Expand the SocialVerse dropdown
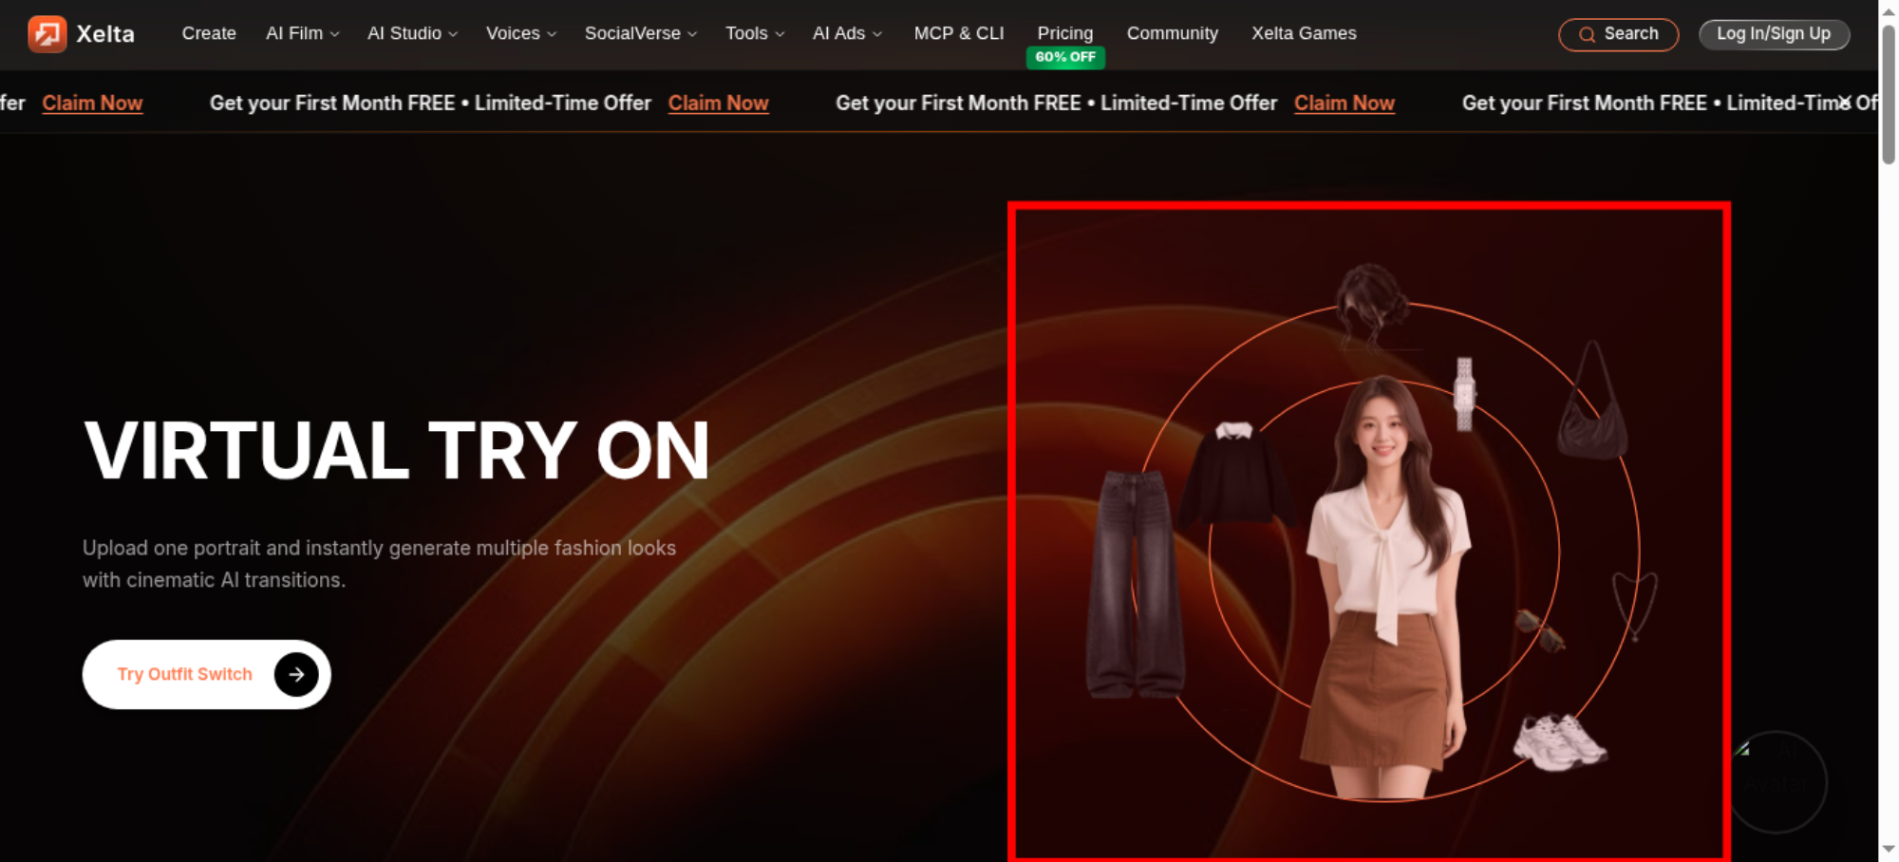 (641, 33)
